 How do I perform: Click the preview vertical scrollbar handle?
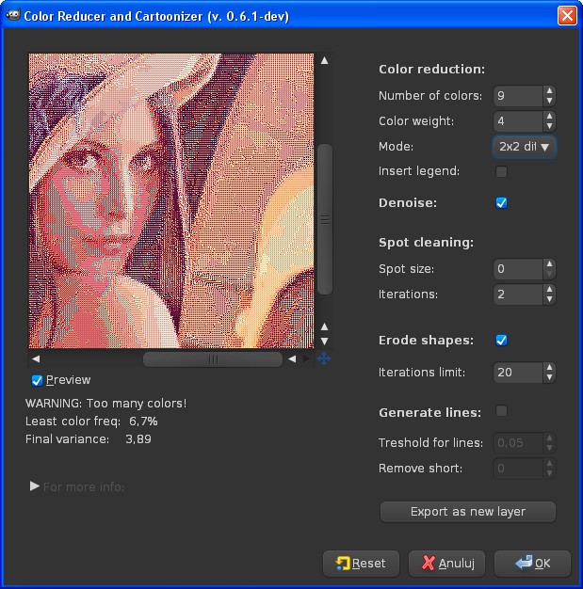pyautogui.click(x=325, y=219)
